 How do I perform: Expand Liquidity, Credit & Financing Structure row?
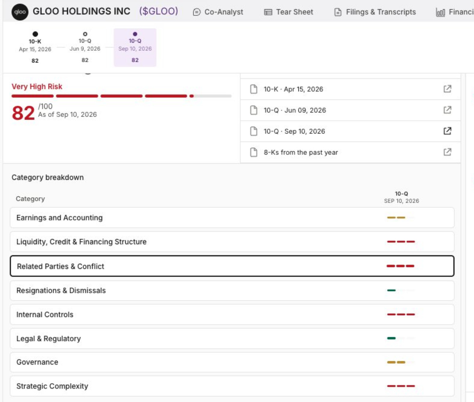tap(232, 242)
